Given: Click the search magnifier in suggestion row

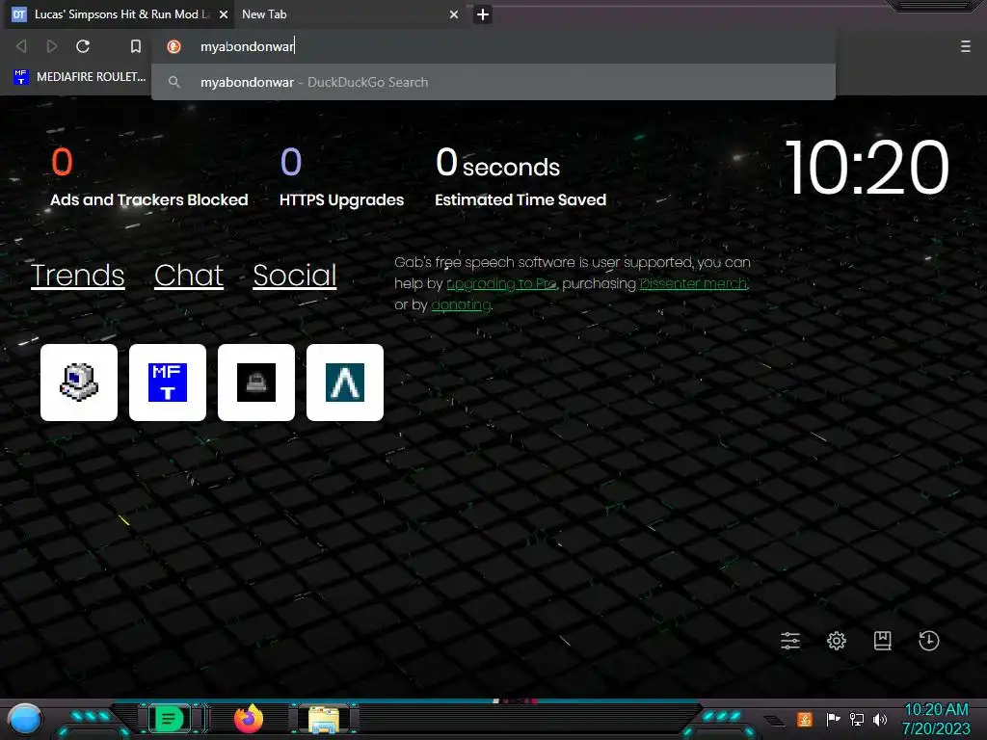Looking at the screenshot, I should [174, 83].
